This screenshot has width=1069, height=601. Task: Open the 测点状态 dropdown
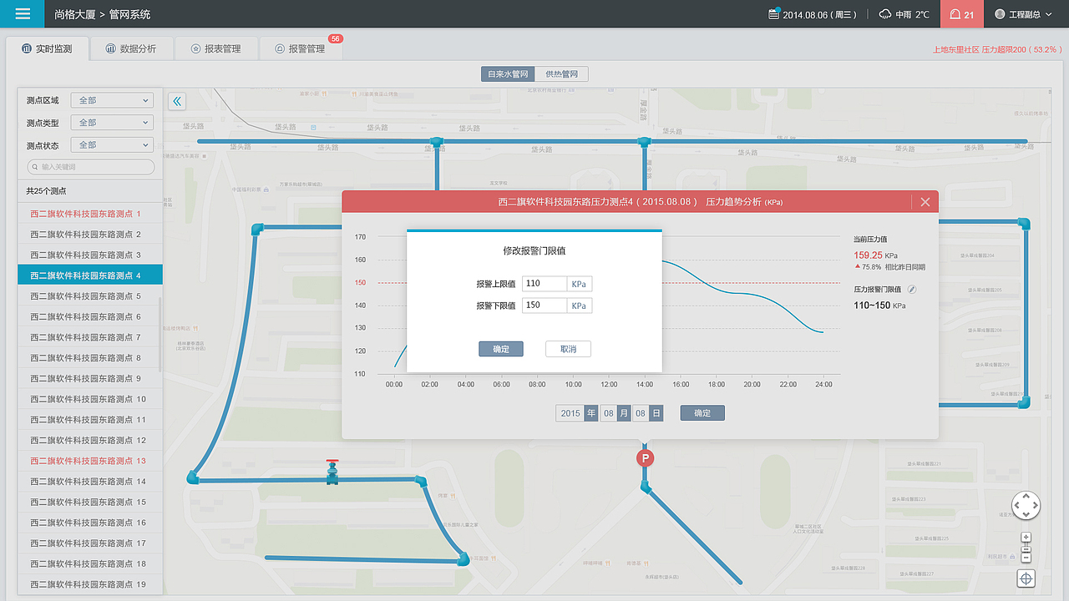coord(113,144)
